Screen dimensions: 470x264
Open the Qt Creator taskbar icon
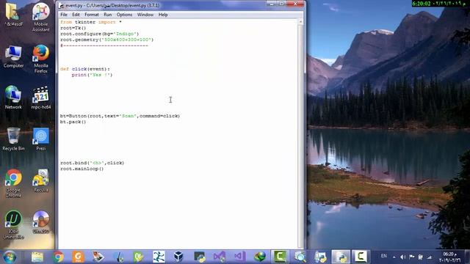[x=139, y=257]
